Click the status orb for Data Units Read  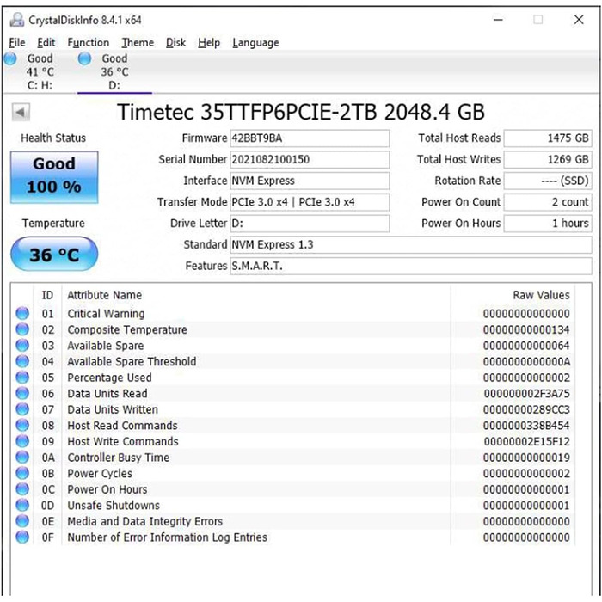[x=22, y=393]
